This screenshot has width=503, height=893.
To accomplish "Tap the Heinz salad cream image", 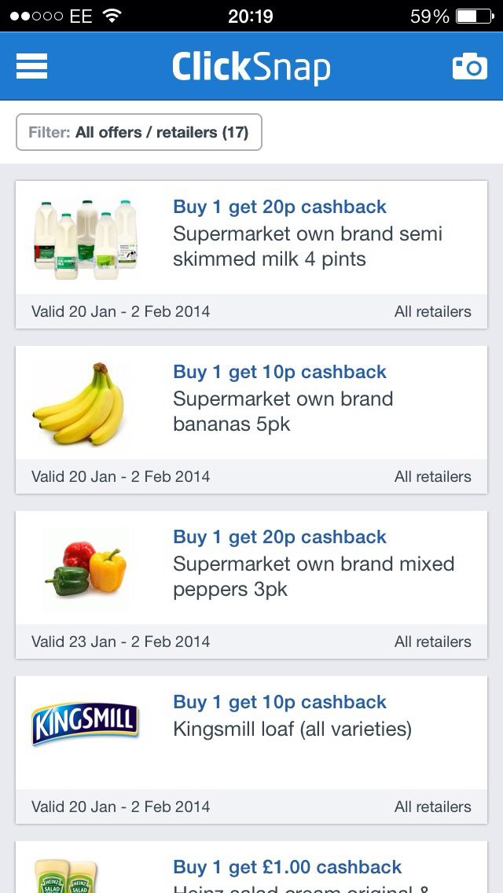I will tap(66, 876).
